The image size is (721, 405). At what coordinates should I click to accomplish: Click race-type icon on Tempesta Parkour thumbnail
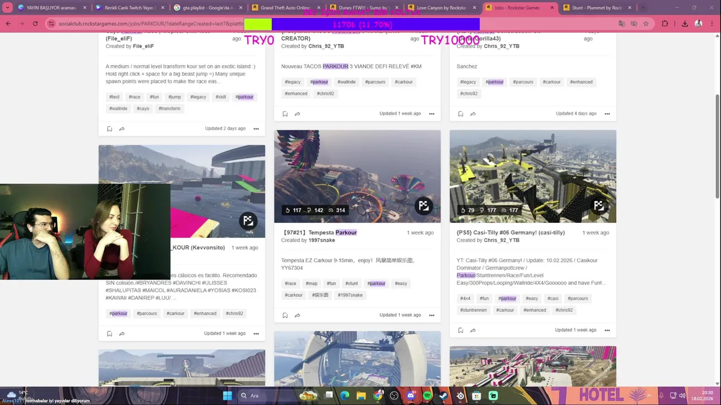click(x=424, y=206)
